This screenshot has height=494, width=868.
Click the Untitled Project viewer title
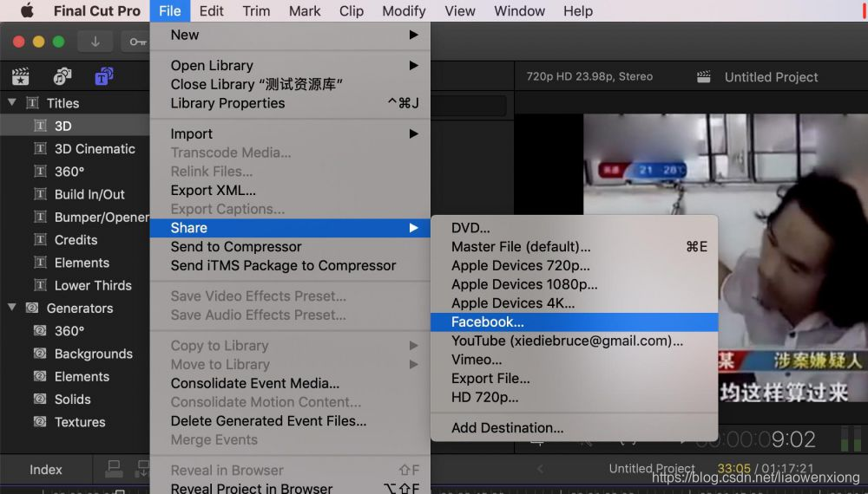pyautogui.click(x=771, y=77)
